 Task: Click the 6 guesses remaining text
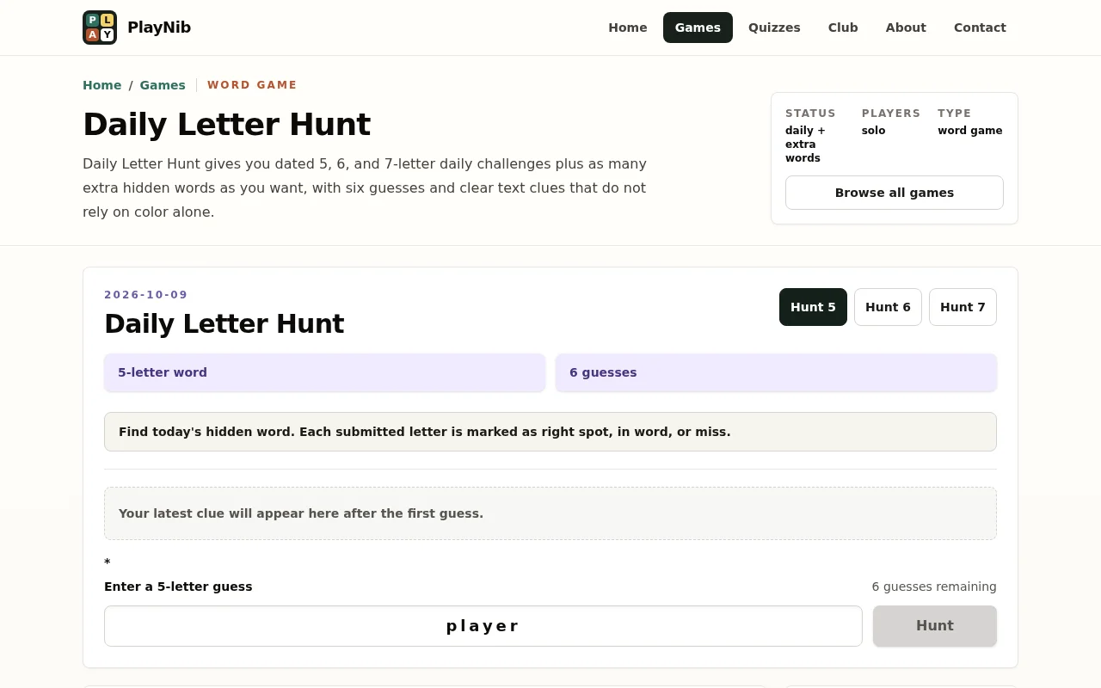click(934, 587)
